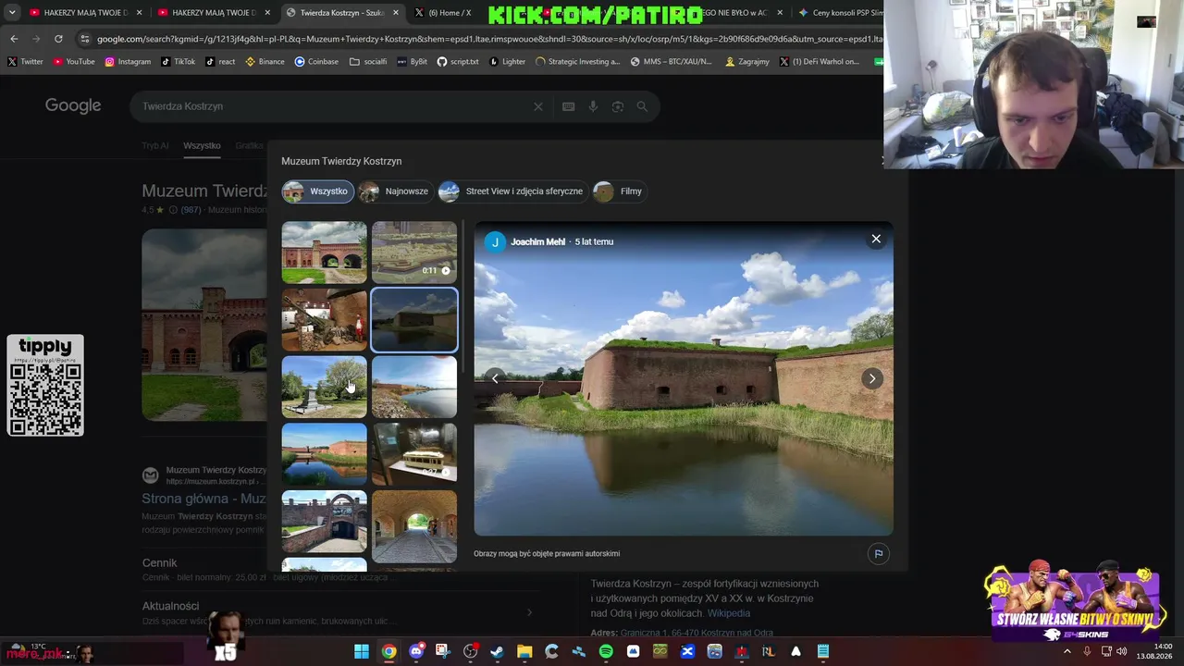Open the fortress moat reflection thumbnail
Image resolution: width=1184 pixels, height=666 pixels.
pyautogui.click(x=324, y=454)
